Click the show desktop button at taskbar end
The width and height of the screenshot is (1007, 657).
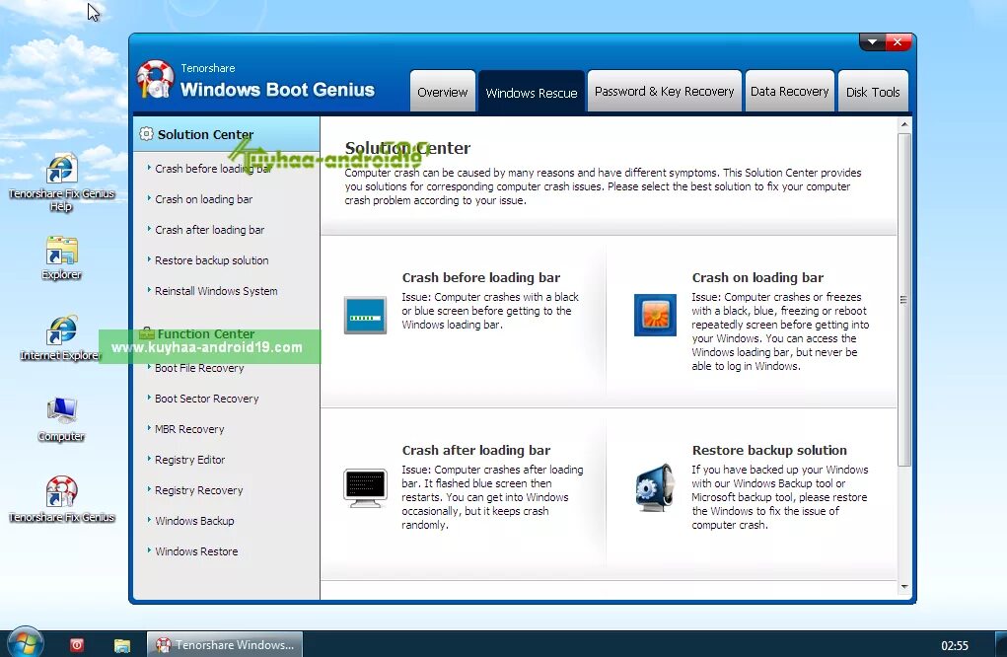[x=1001, y=644]
